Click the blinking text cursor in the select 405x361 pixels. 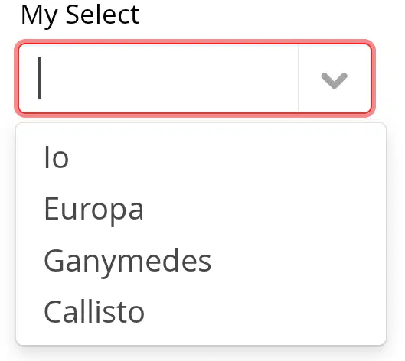tap(40, 78)
